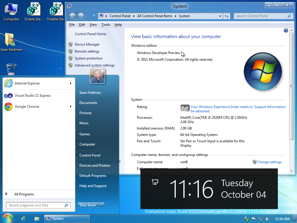Open the View menu
This screenshot has height=223, width=297.
(x=93, y=25)
